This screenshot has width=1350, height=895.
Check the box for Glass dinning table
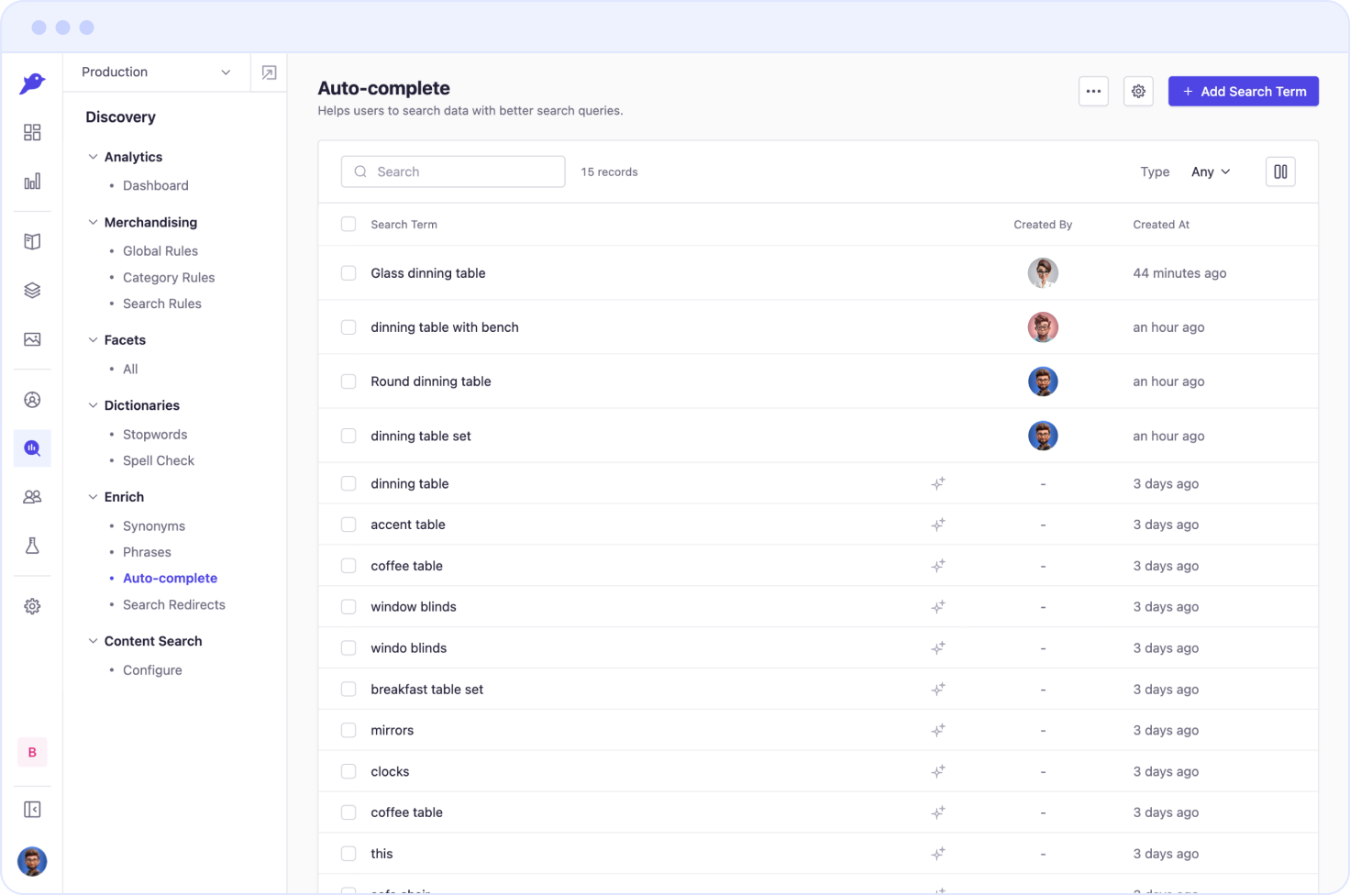pyautogui.click(x=349, y=273)
